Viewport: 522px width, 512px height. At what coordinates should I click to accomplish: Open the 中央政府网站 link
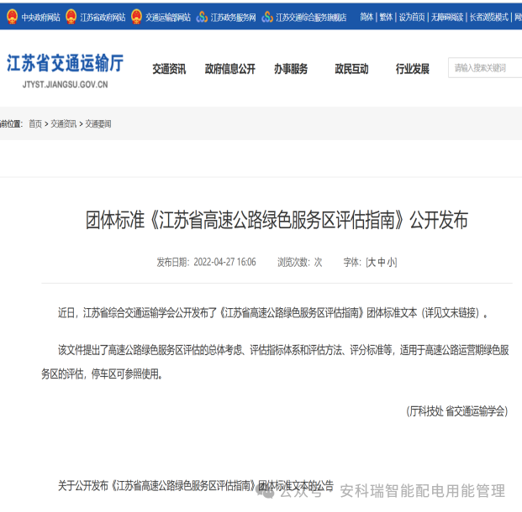tap(41, 18)
